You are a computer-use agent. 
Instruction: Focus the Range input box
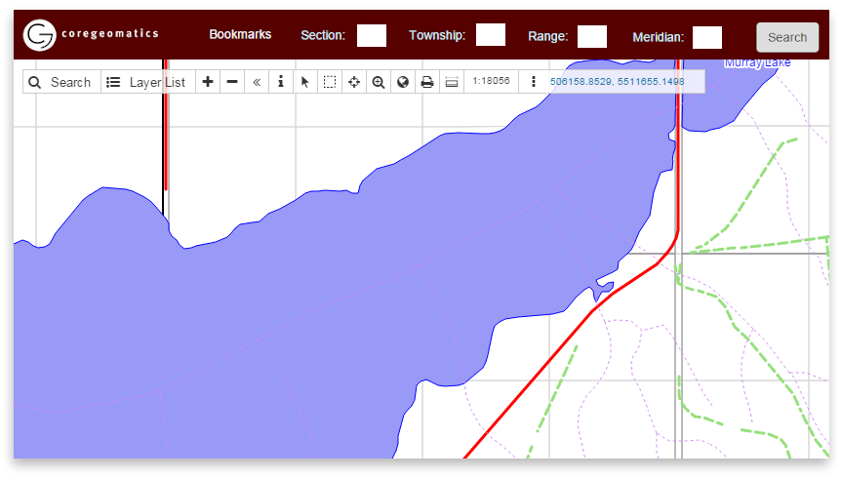592,37
